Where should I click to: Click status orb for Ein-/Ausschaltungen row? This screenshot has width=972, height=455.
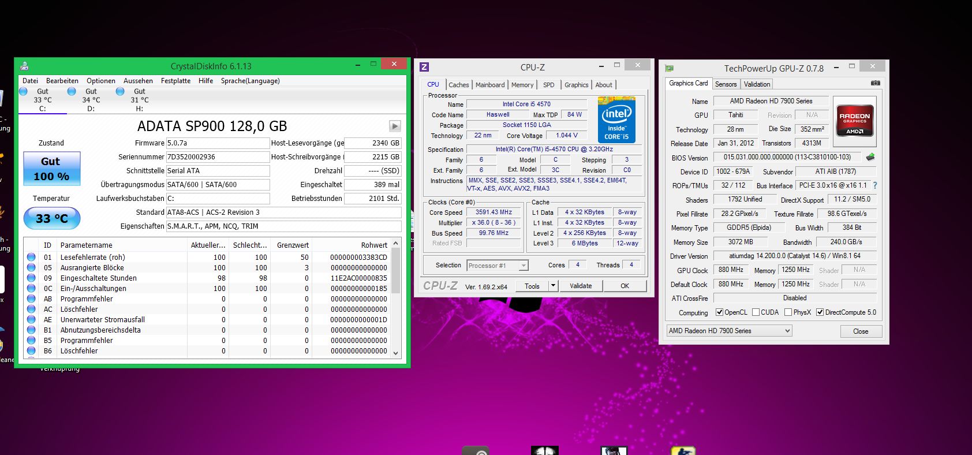pos(31,288)
